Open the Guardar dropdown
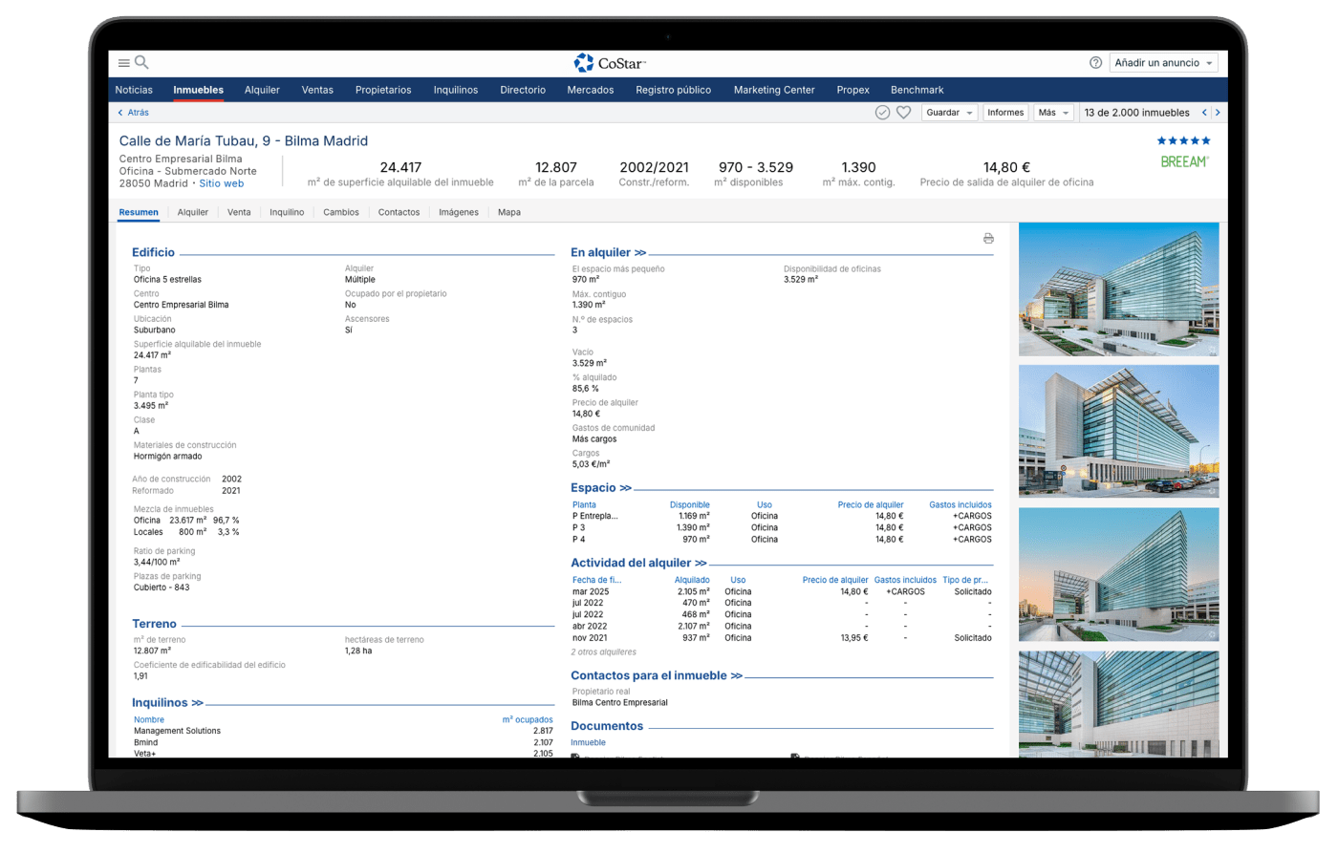1338x854 pixels. click(x=949, y=113)
